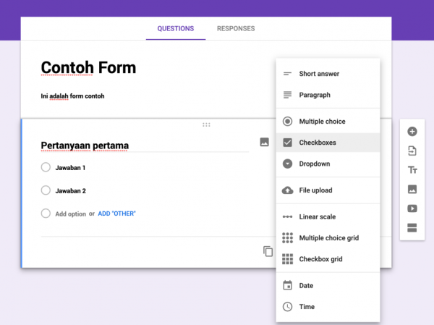
Task: Click the Checkbox grid squares icon
Action: [x=287, y=259]
